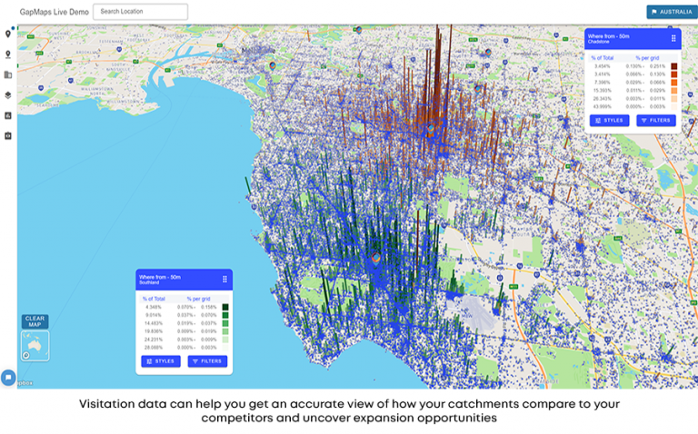Screen dimensions: 698x434
Task: Click the drag handle on Chadstone legend
Action: pyautogui.click(x=673, y=39)
